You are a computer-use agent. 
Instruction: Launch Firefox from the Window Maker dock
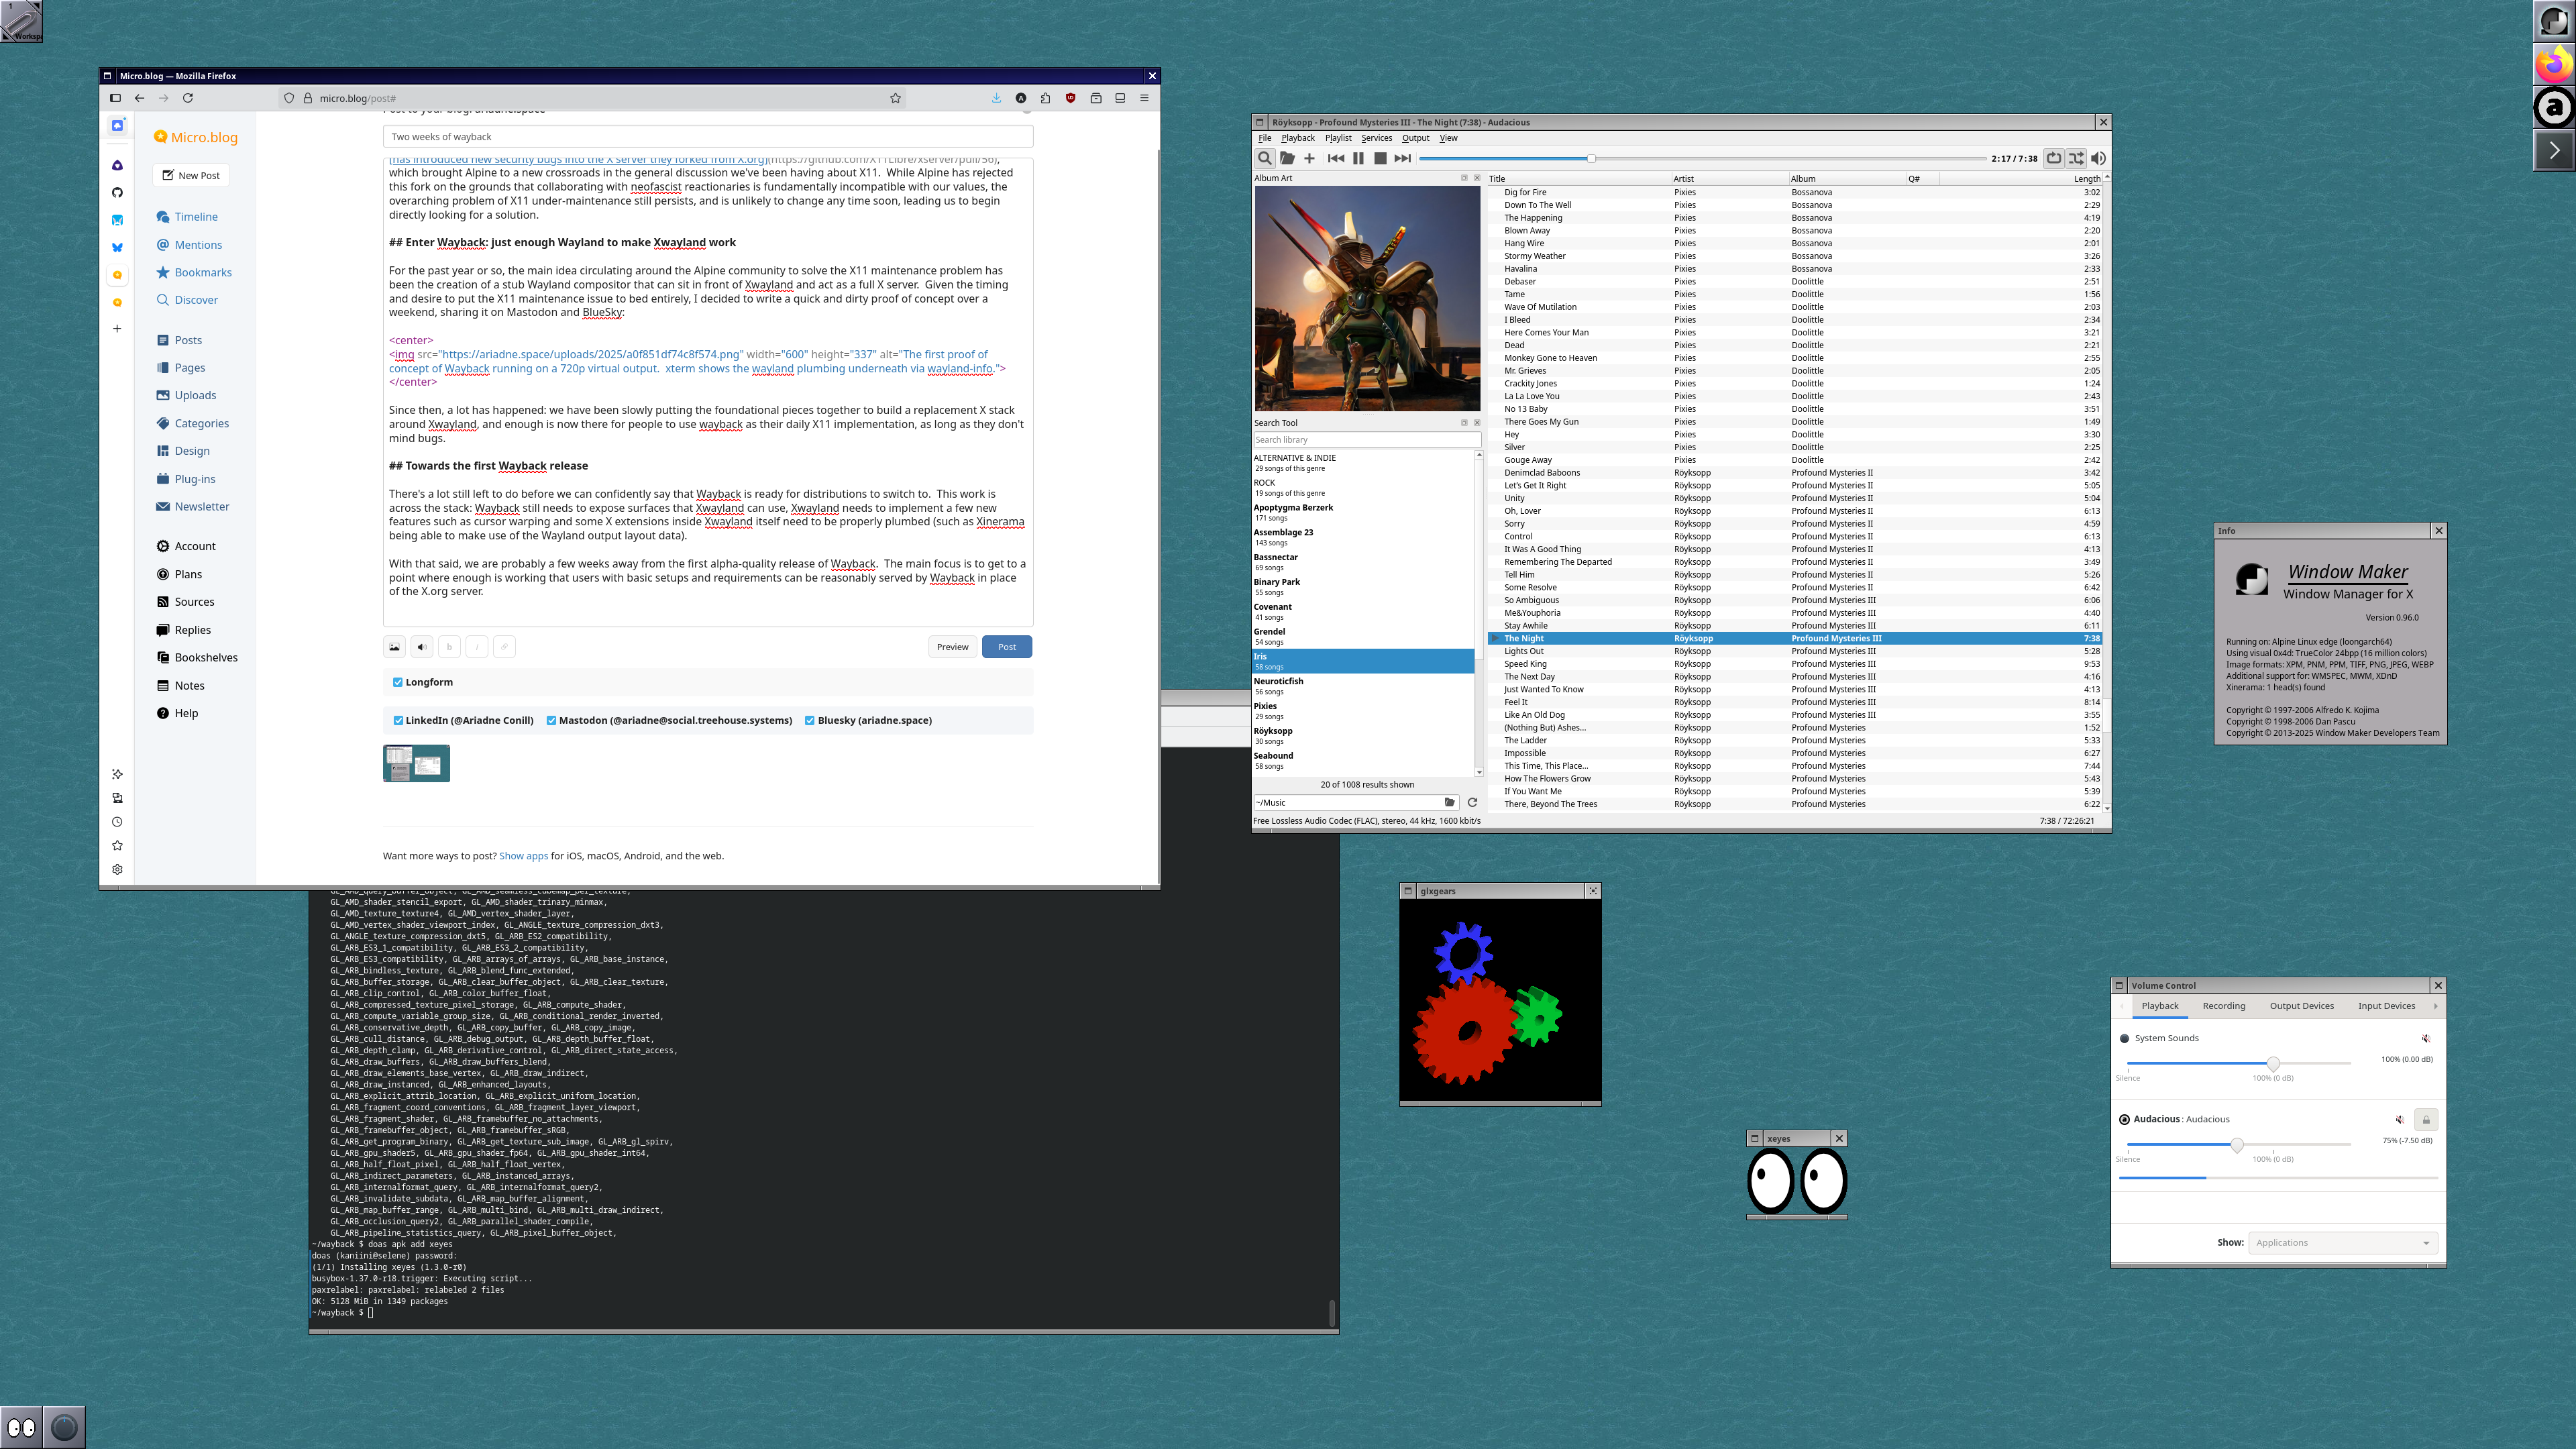pyautogui.click(x=2554, y=64)
